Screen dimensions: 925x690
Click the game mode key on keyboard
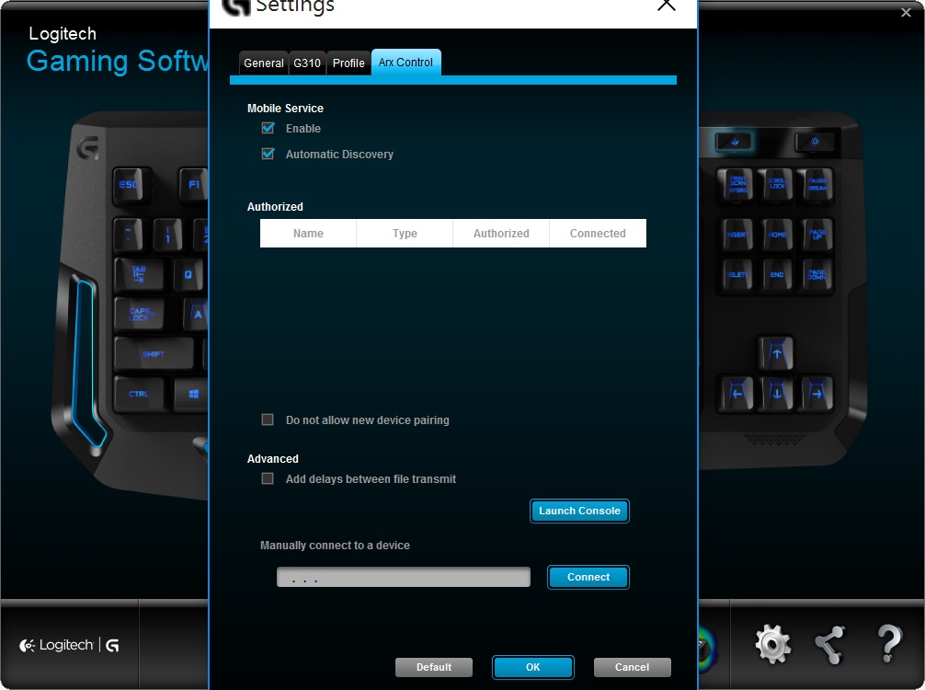pos(735,142)
